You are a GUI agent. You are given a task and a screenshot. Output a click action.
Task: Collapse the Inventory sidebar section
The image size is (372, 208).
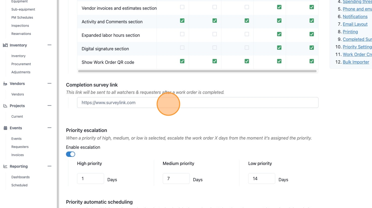click(49, 45)
